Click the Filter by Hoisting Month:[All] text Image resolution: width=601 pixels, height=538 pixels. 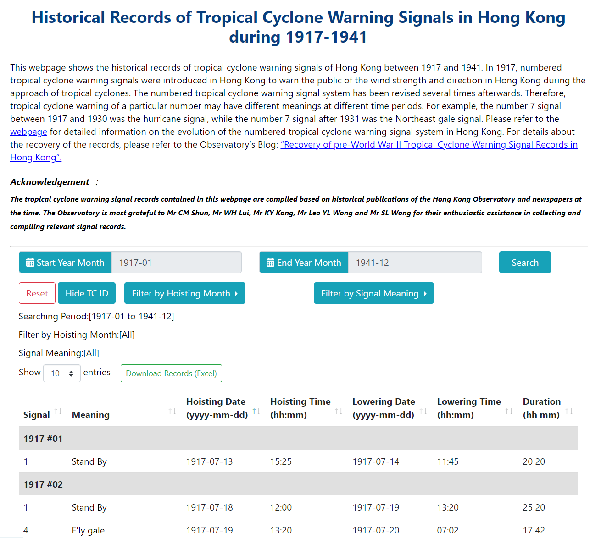coord(77,335)
